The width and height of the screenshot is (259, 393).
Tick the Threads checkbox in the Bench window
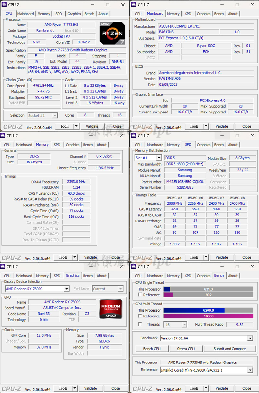[x=140, y=324]
